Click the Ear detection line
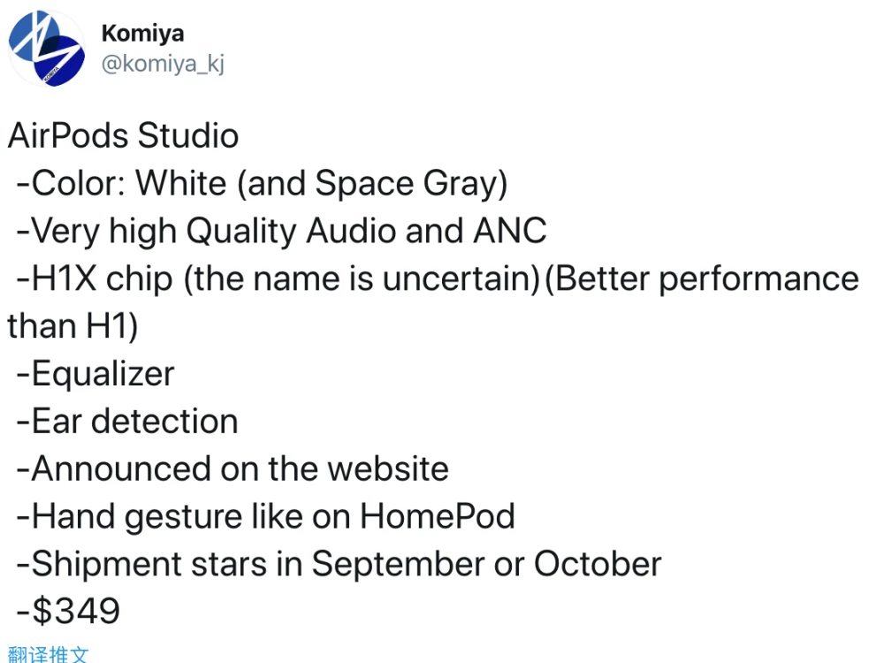The height and width of the screenshot is (663, 884). click(127, 422)
